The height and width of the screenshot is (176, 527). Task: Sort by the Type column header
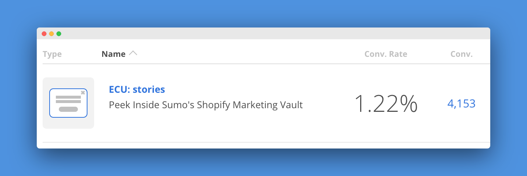click(x=52, y=54)
